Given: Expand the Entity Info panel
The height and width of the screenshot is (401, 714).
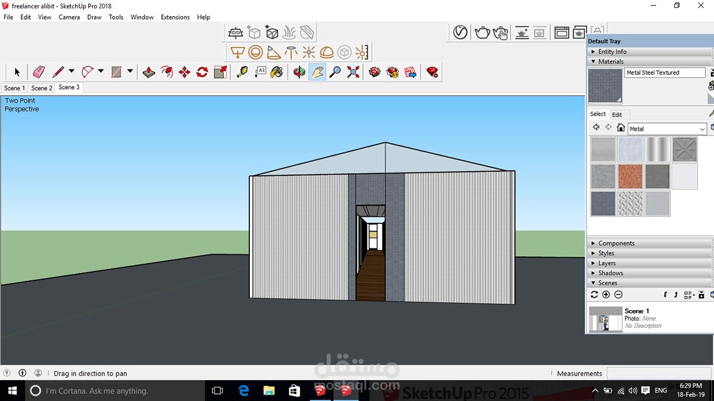Looking at the screenshot, I should click(x=649, y=52).
